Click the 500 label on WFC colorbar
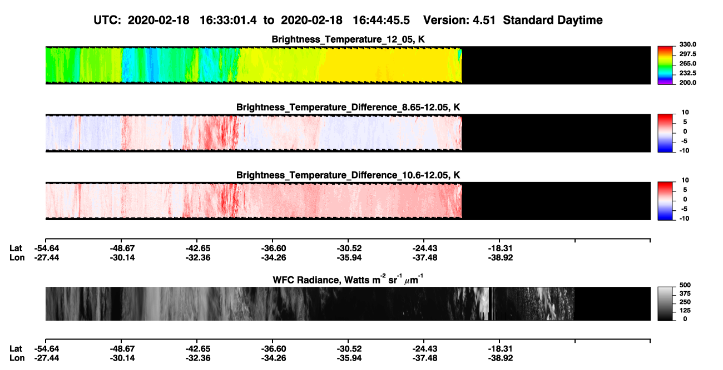The height and width of the screenshot is (370, 723). tap(685, 285)
